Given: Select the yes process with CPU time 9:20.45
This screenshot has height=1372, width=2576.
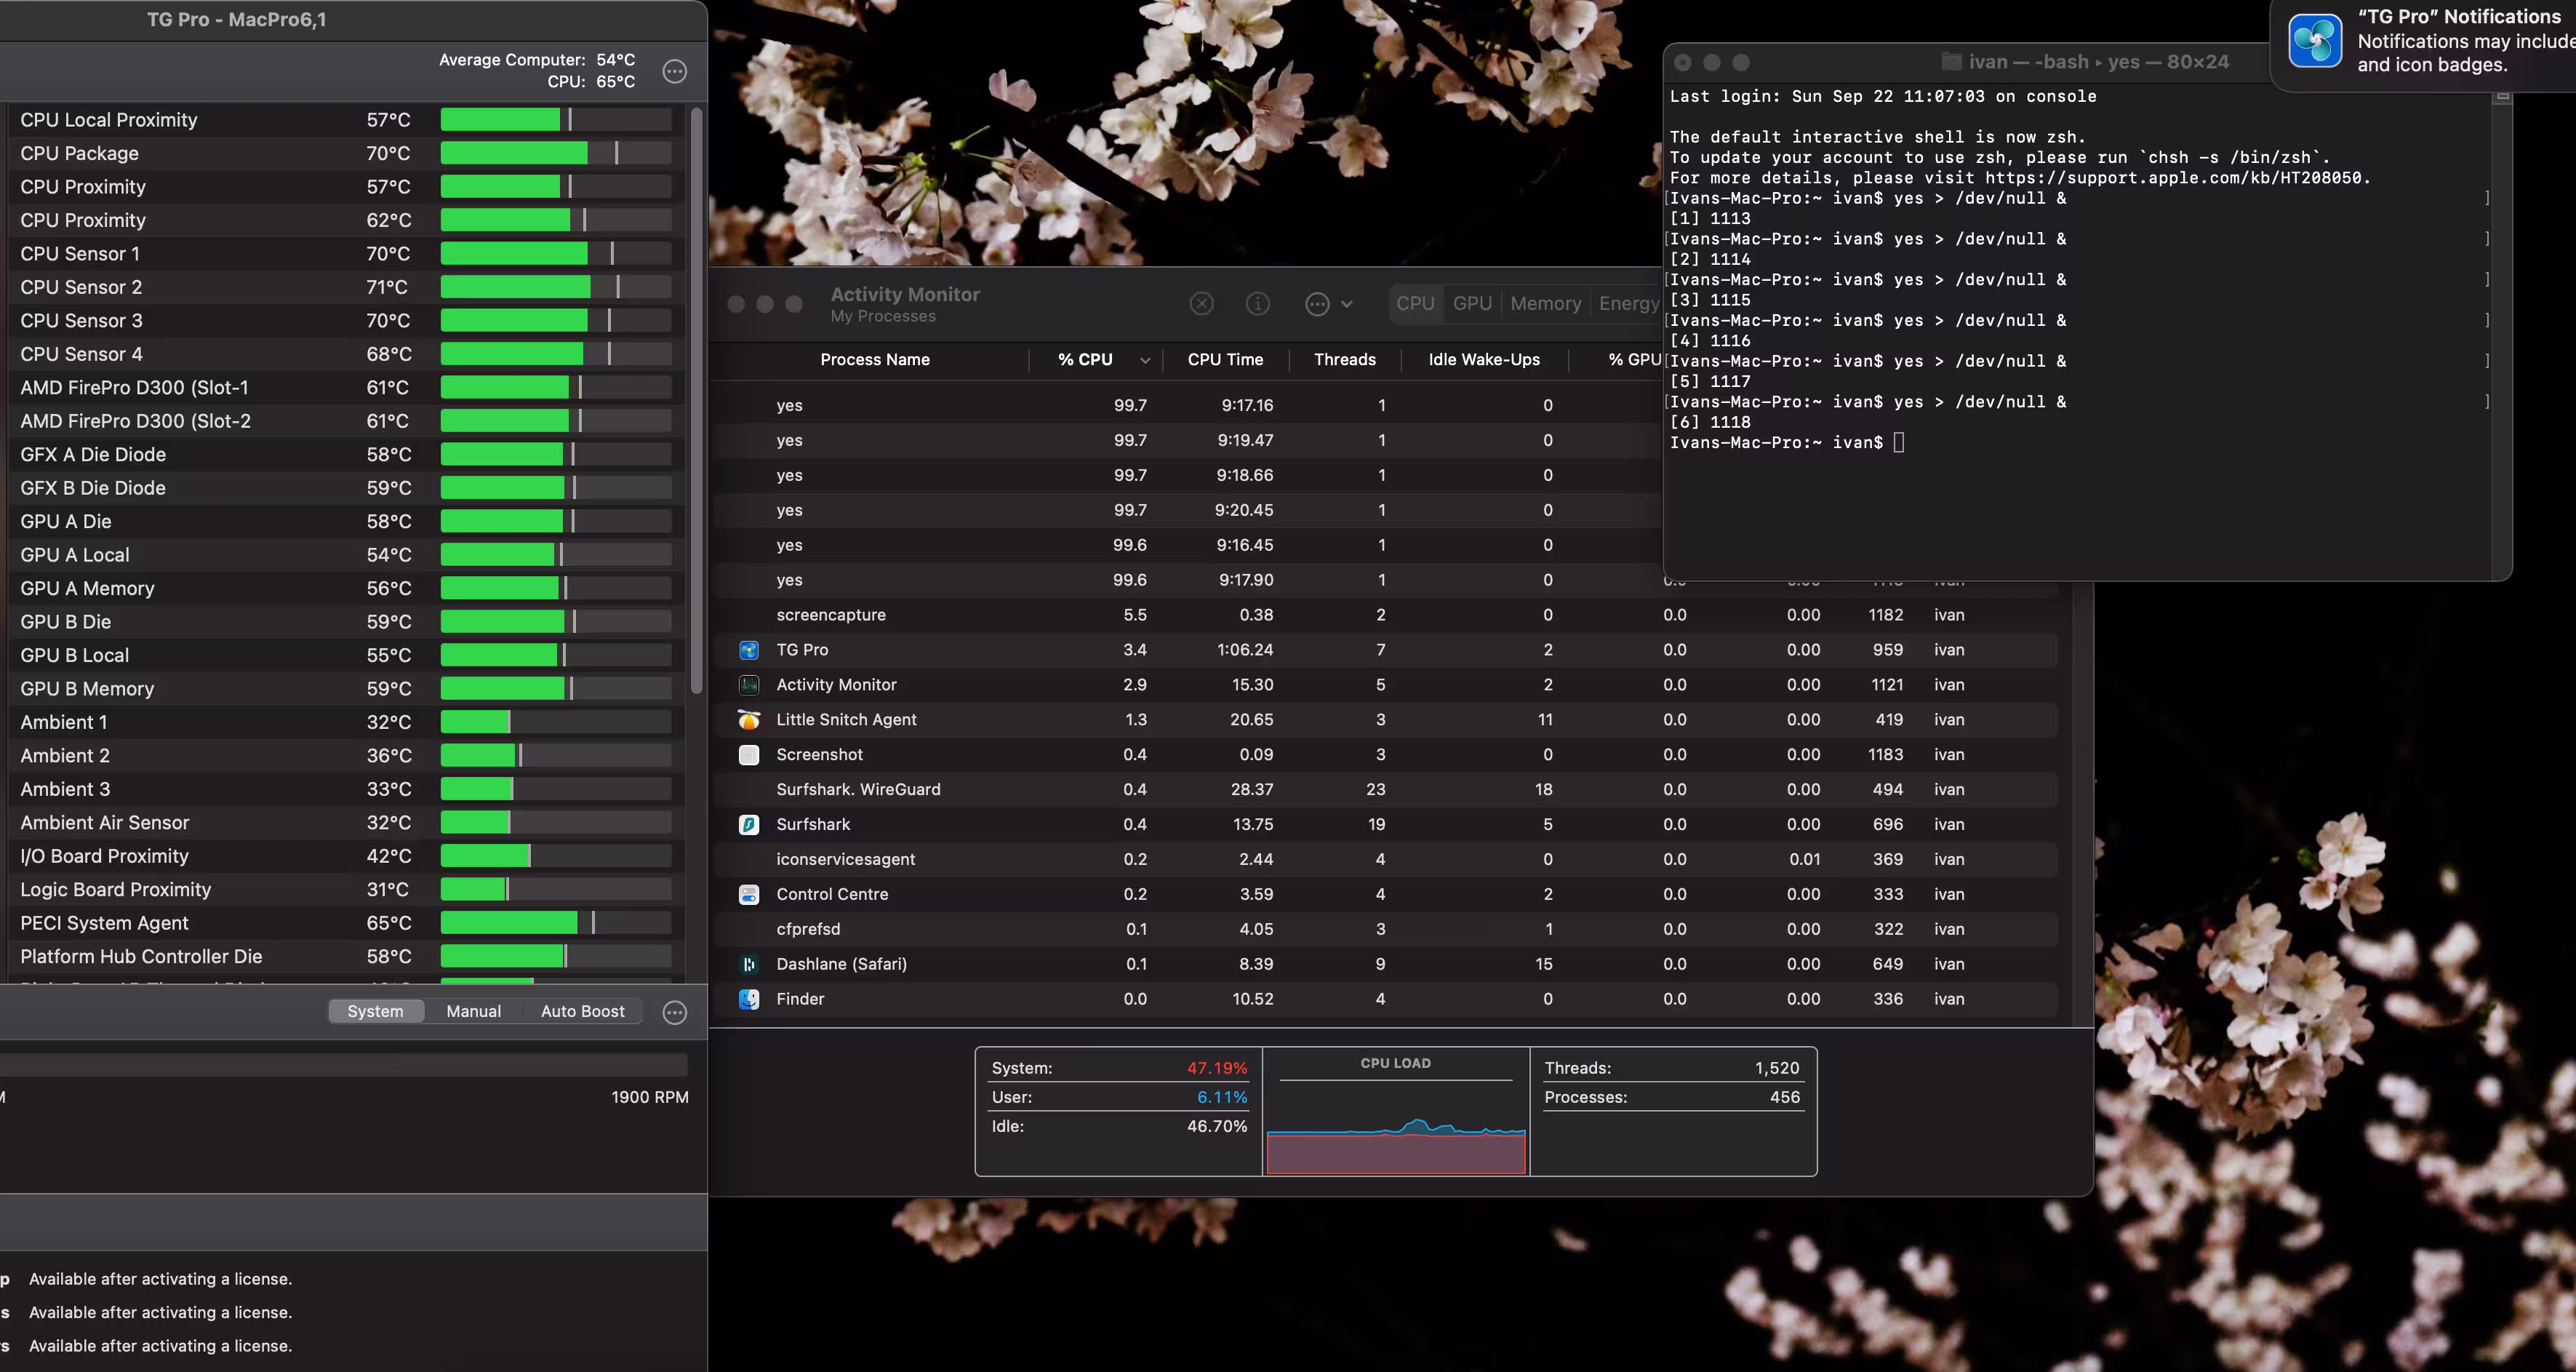Looking at the screenshot, I should (x=1186, y=511).
